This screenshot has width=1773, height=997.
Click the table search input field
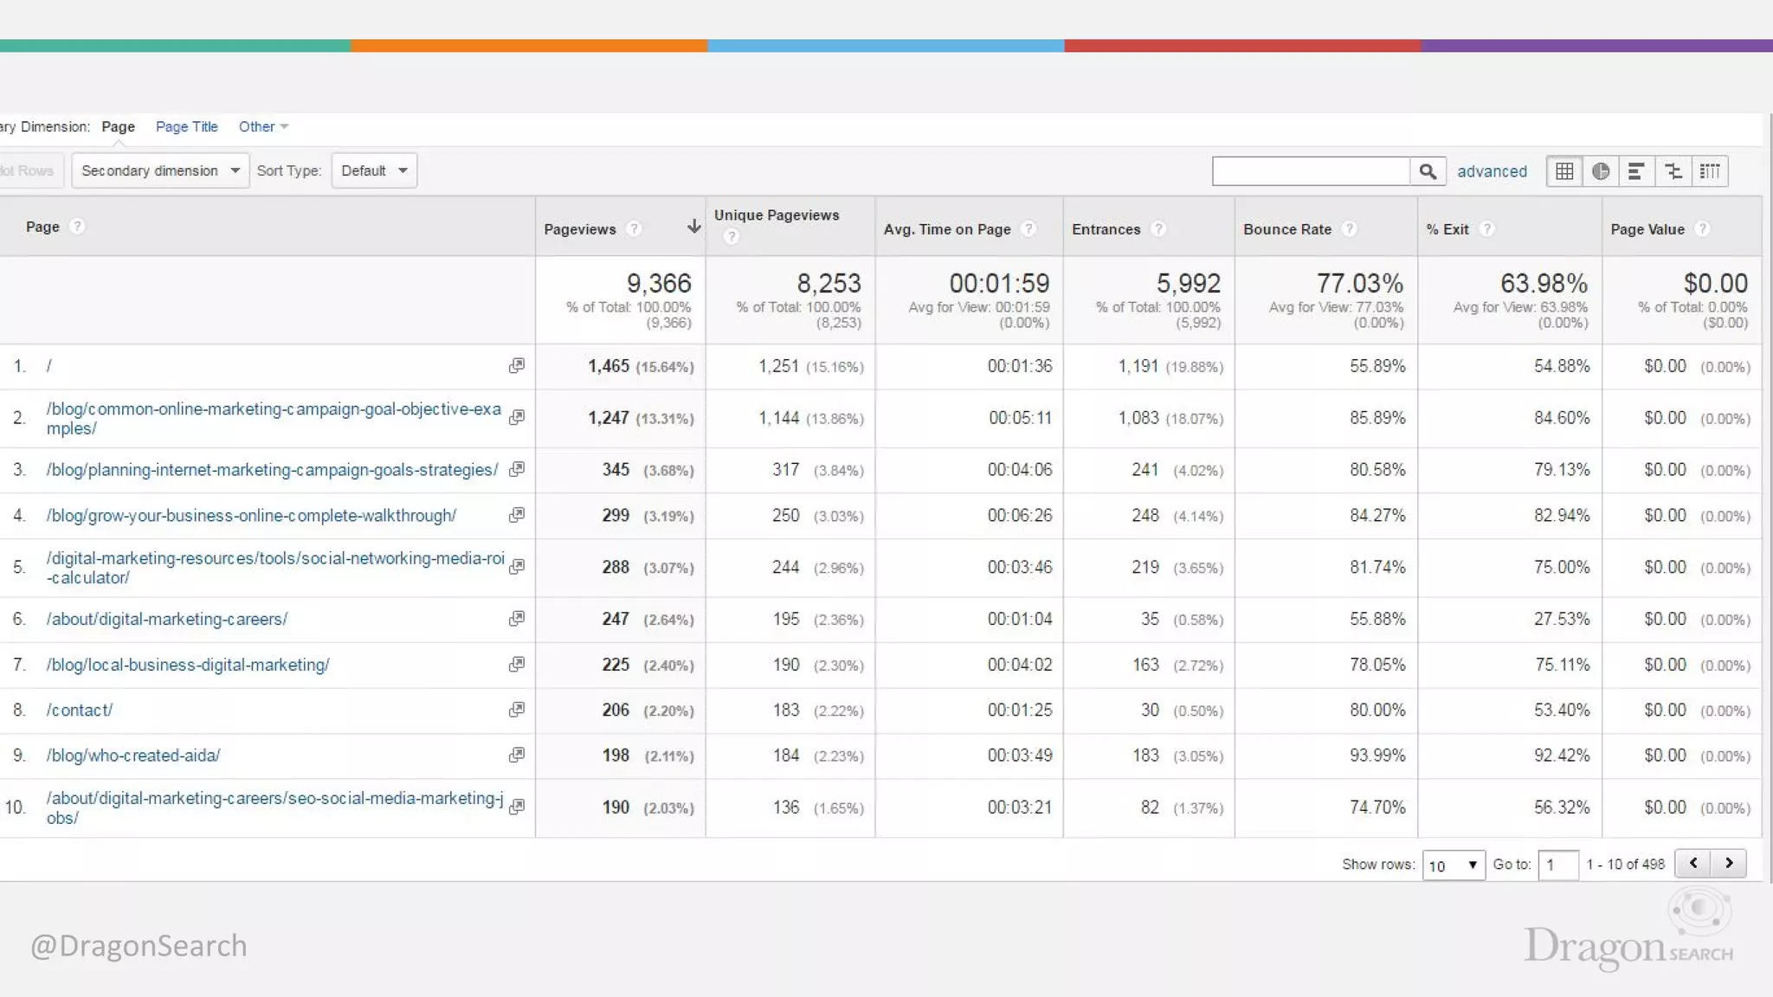point(1311,171)
